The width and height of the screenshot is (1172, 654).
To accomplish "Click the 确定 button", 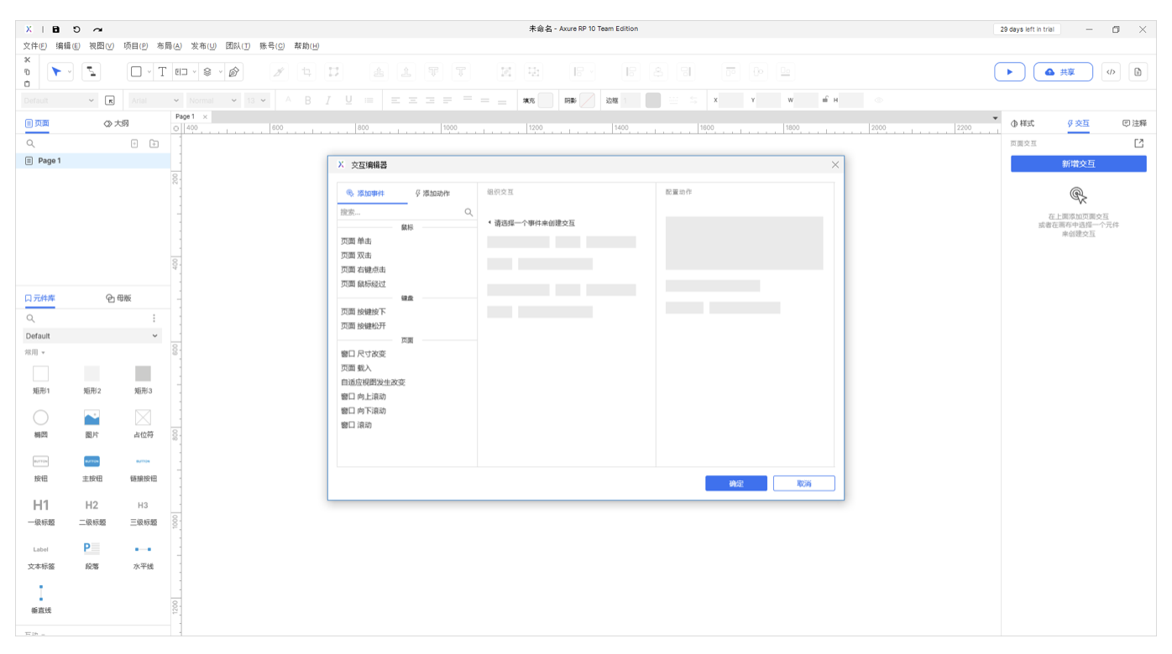I will tap(736, 484).
